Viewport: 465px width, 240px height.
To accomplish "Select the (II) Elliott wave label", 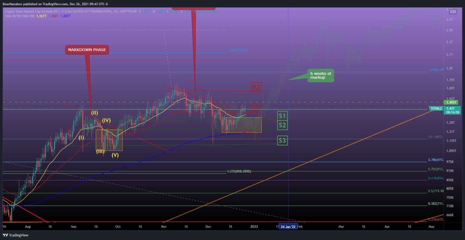I will (94, 113).
